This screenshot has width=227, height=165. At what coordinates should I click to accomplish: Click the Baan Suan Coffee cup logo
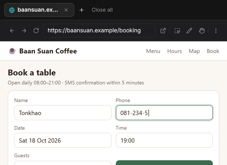12,51
